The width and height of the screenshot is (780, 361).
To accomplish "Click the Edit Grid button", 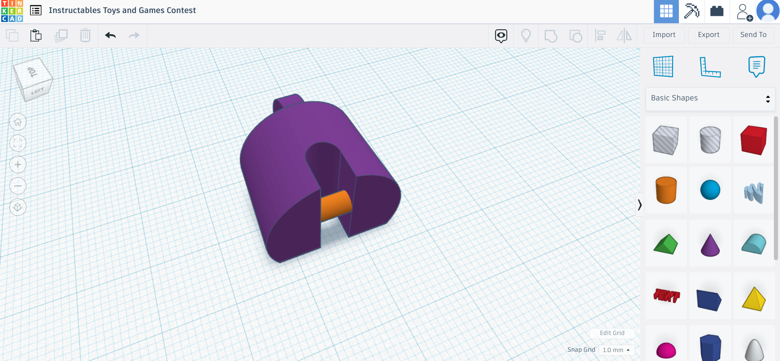I will [x=612, y=333].
